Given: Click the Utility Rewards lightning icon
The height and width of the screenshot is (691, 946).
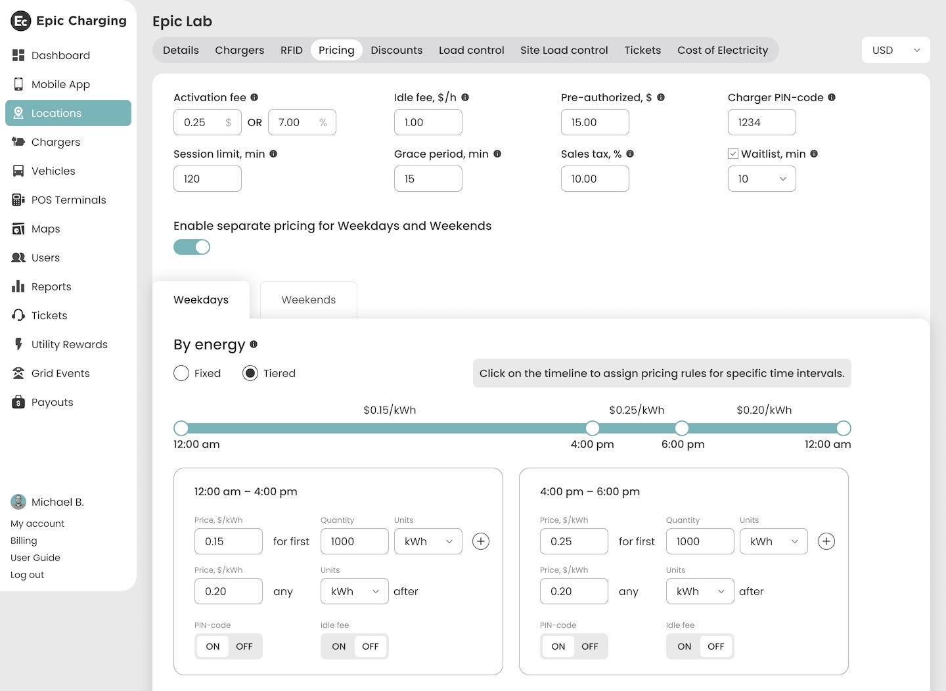Looking at the screenshot, I should [18, 344].
